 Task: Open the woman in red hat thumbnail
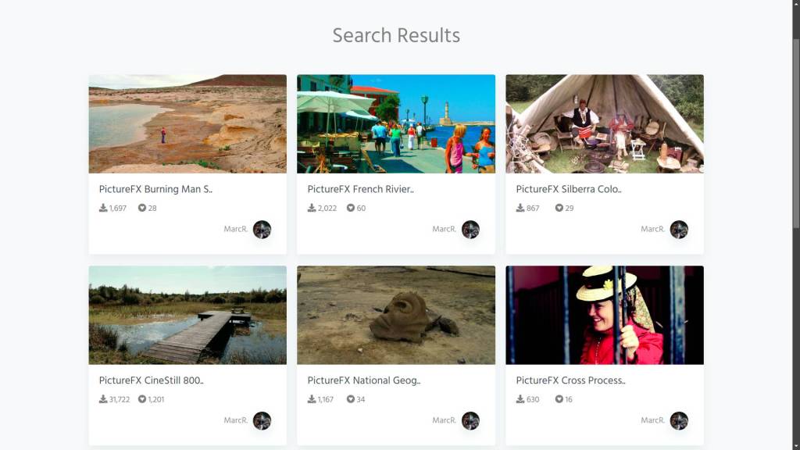[x=605, y=316]
